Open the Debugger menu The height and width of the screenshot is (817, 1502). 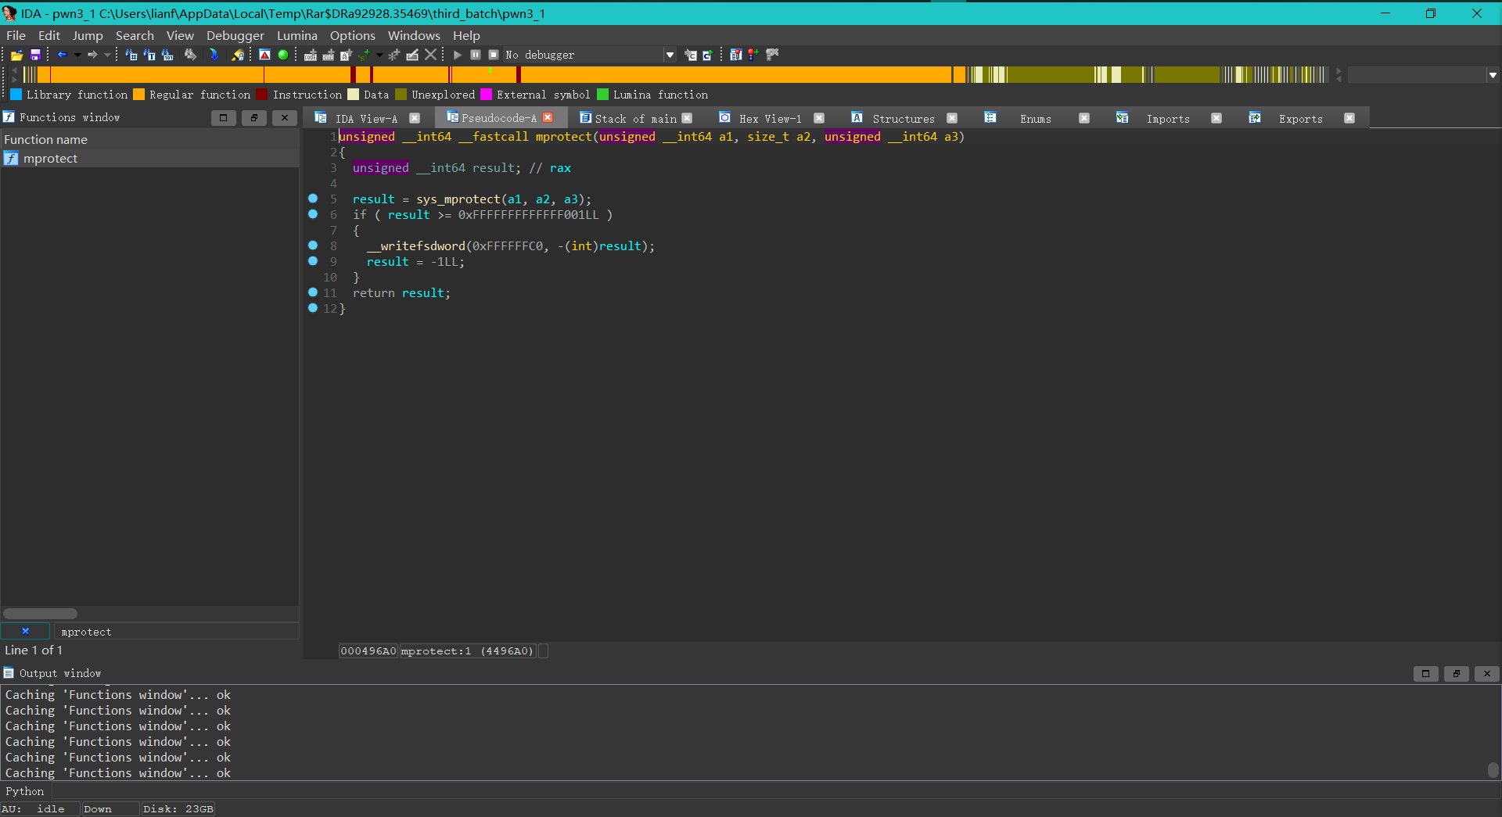click(x=235, y=35)
